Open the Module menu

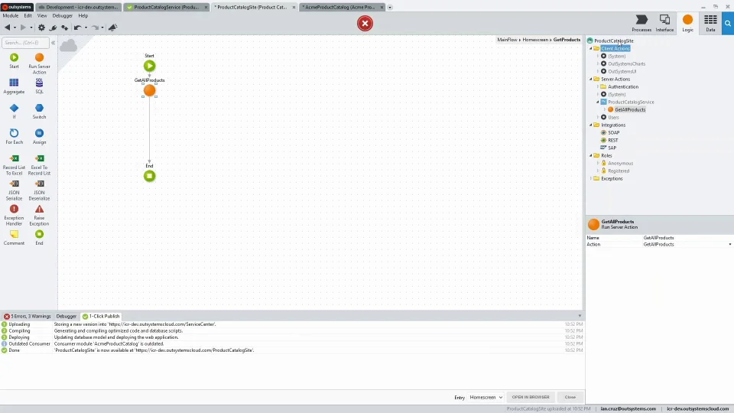coord(10,15)
